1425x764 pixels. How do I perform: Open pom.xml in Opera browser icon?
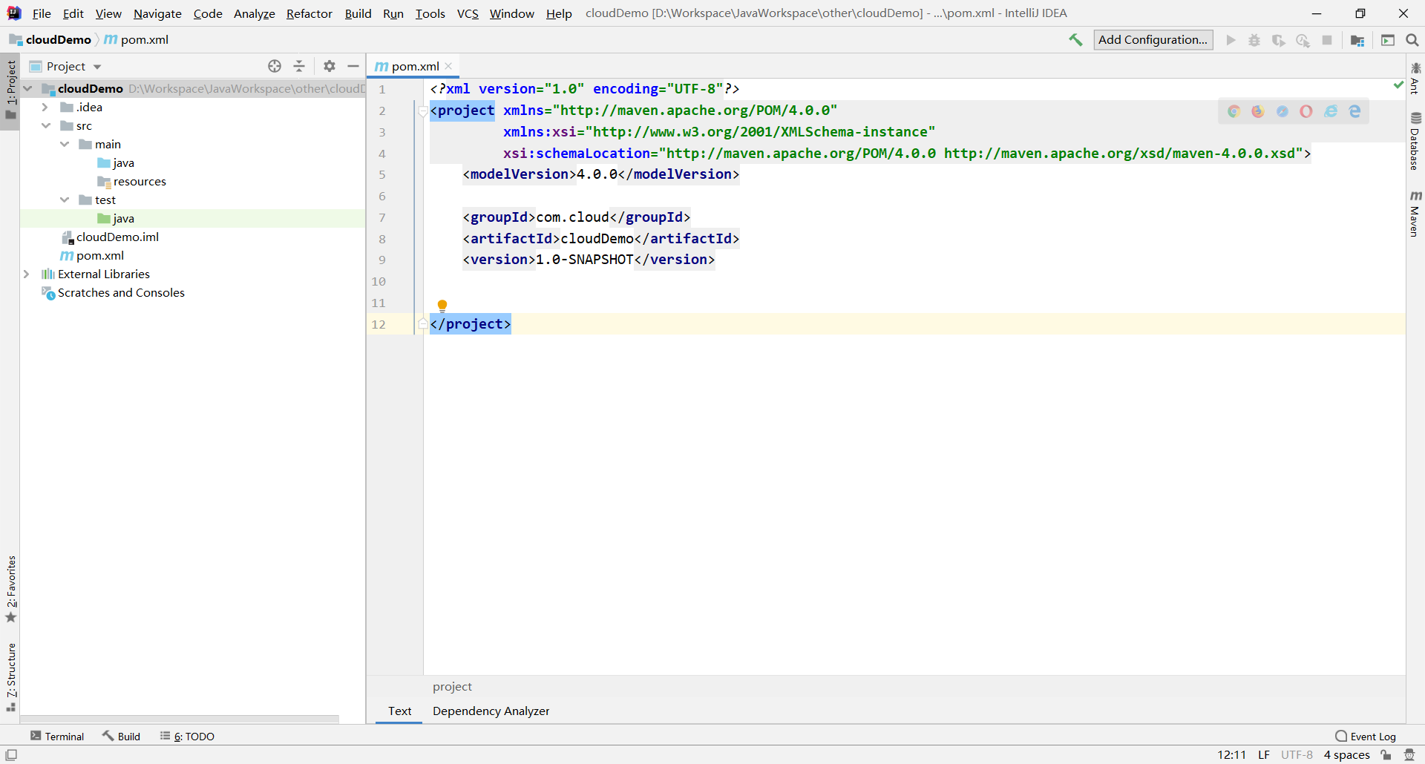pyautogui.click(x=1306, y=111)
